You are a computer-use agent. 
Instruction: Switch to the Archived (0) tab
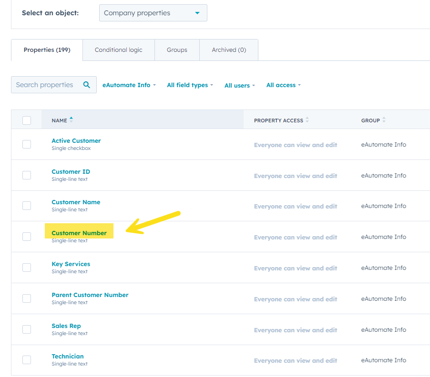pos(229,50)
